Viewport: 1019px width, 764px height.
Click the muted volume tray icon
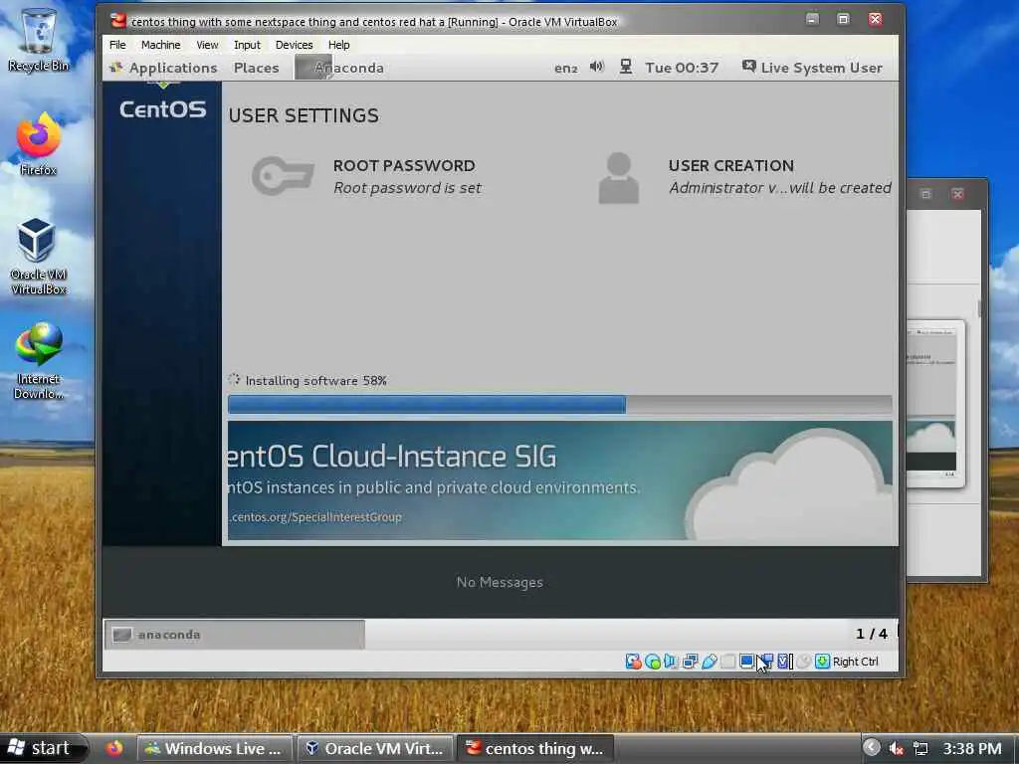tap(897, 748)
